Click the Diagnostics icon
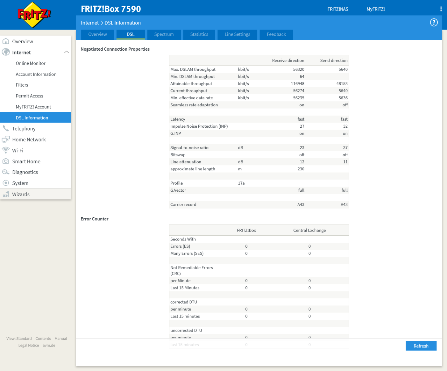447x371 pixels. [6, 172]
